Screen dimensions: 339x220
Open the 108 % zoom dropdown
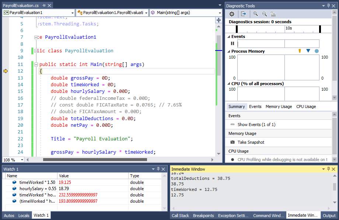[x=22, y=160]
